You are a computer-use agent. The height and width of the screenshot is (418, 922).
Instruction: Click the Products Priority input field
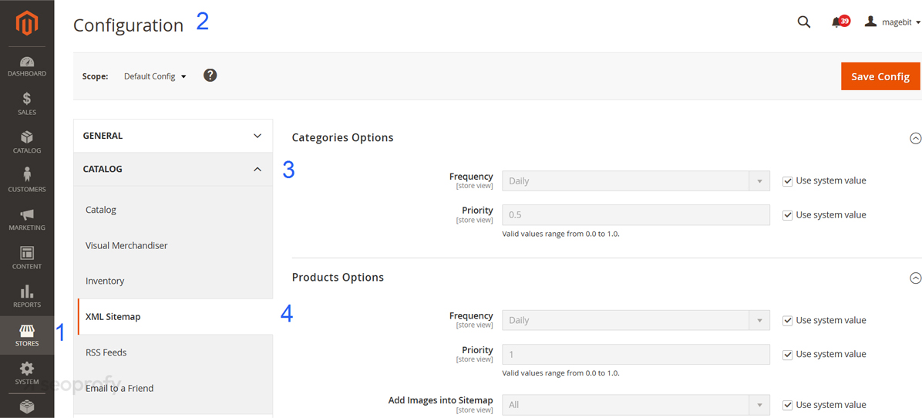pos(636,355)
